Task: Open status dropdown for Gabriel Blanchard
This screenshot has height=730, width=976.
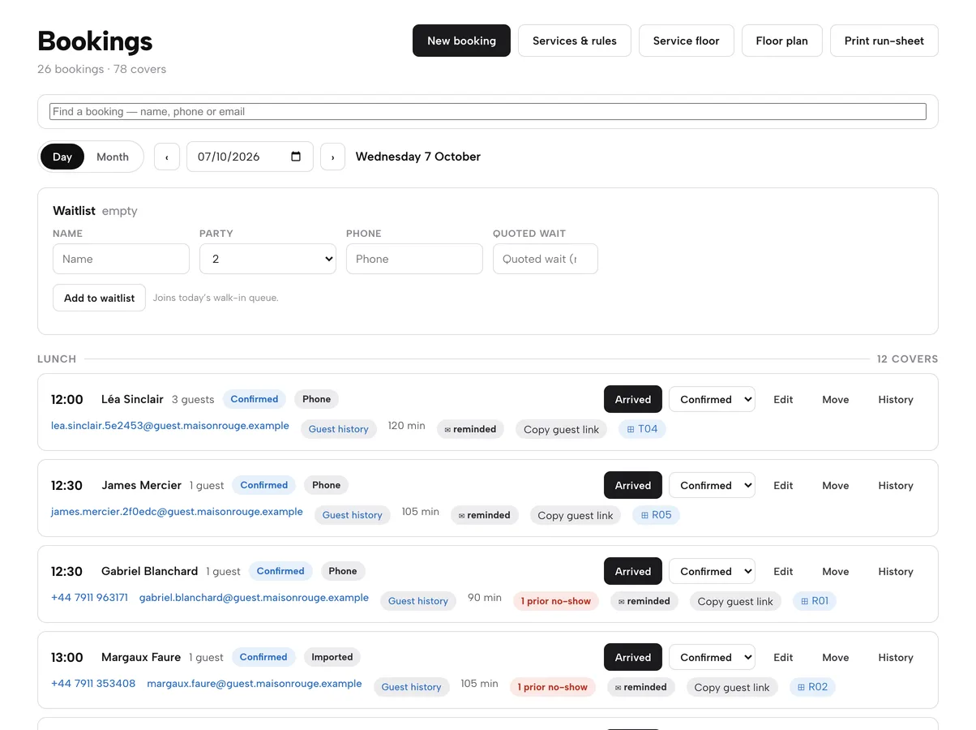Action: (x=712, y=571)
